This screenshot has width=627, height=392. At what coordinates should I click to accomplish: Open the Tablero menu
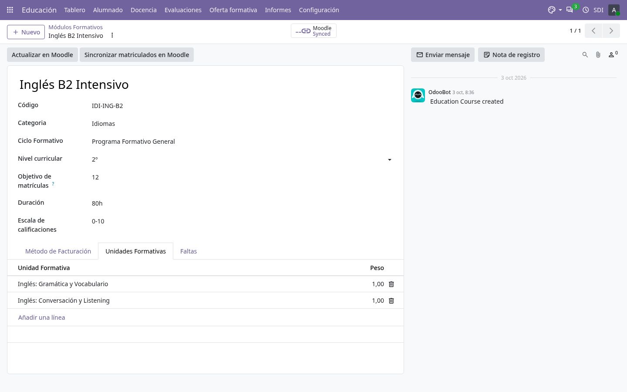(x=74, y=10)
